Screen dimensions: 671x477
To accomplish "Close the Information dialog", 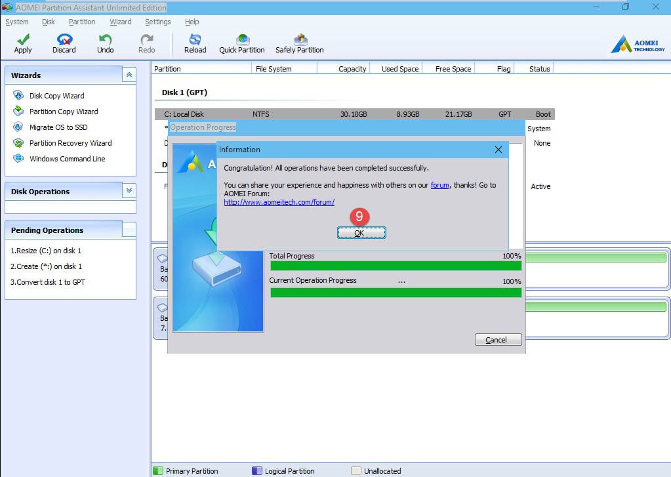I will 498,150.
